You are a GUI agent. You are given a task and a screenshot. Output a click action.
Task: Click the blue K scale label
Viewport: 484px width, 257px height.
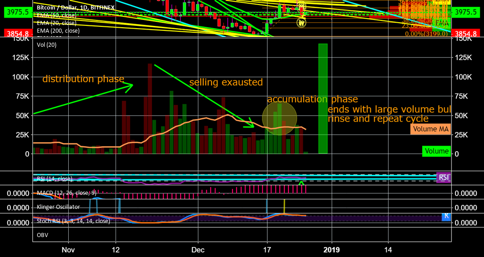446,216
